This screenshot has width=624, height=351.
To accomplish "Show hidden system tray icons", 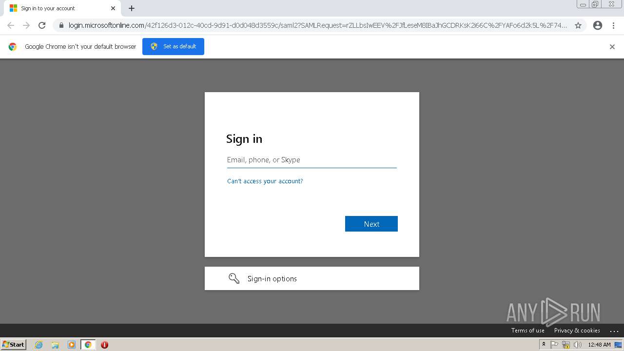I will [x=544, y=345].
